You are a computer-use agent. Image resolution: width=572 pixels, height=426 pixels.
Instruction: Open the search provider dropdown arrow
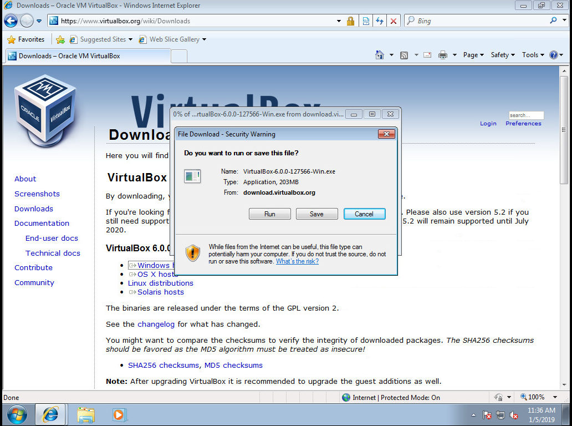(x=564, y=21)
